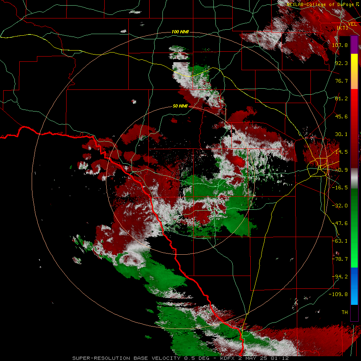The width and height of the screenshot is (361, 361).
Task: Click the gray near-zero segment of the color bar
Action: pyautogui.click(x=354, y=178)
